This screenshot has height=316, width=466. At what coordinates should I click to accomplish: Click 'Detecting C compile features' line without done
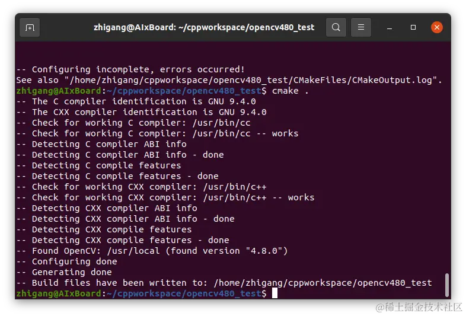click(x=98, y=165)
